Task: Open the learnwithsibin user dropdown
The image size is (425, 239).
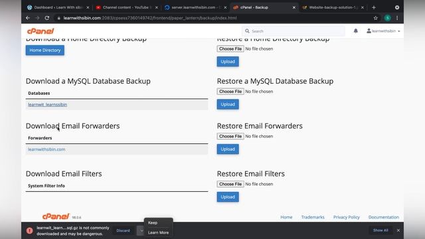Action: pyautogui.click(x=383, y=31)
